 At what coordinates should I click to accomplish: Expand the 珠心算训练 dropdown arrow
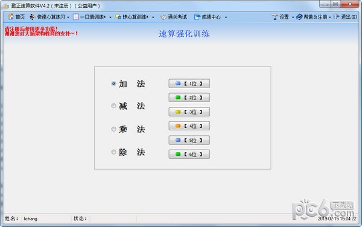coord(153,17)
